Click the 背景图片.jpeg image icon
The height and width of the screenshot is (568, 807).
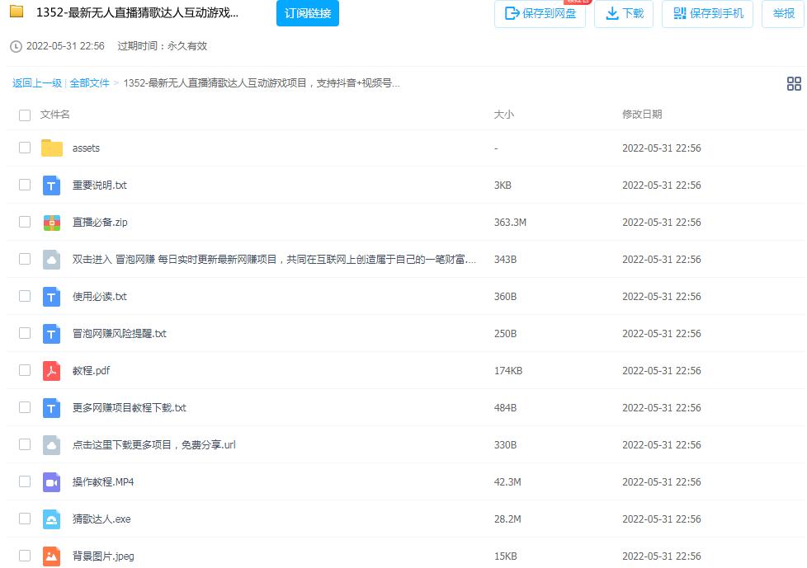click(52, 556)
